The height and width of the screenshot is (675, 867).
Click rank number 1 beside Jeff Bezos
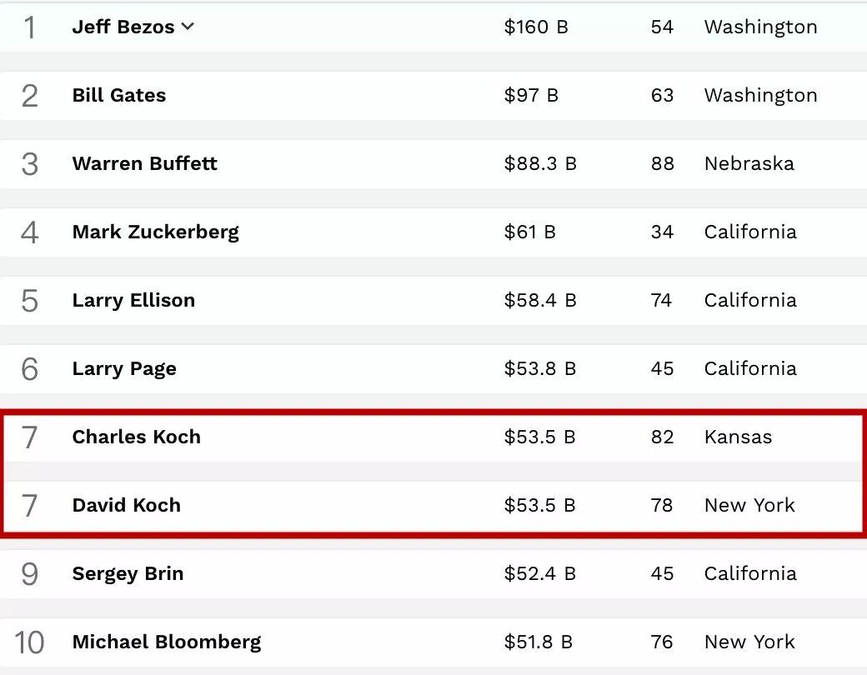29,27
